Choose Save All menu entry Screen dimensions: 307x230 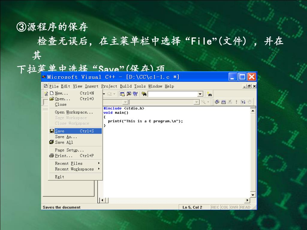pos(75,142)
